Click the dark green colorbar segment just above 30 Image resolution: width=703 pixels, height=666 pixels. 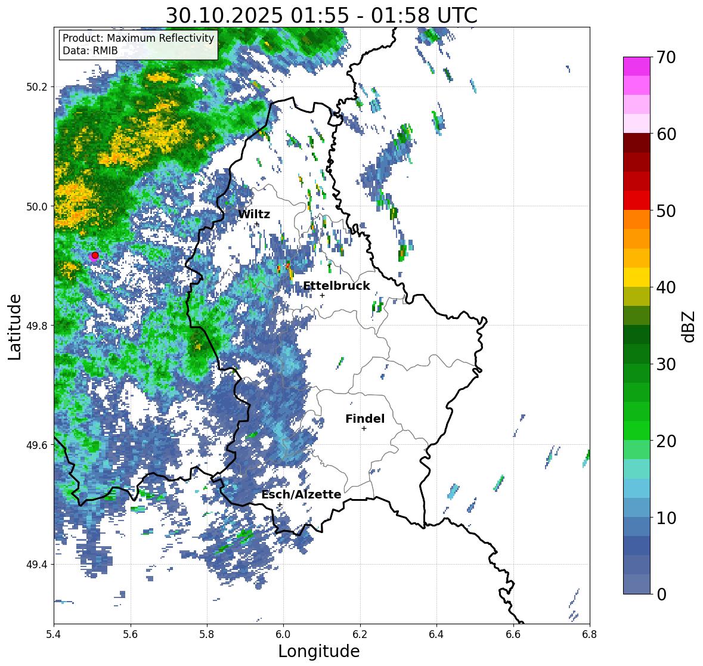637,354
